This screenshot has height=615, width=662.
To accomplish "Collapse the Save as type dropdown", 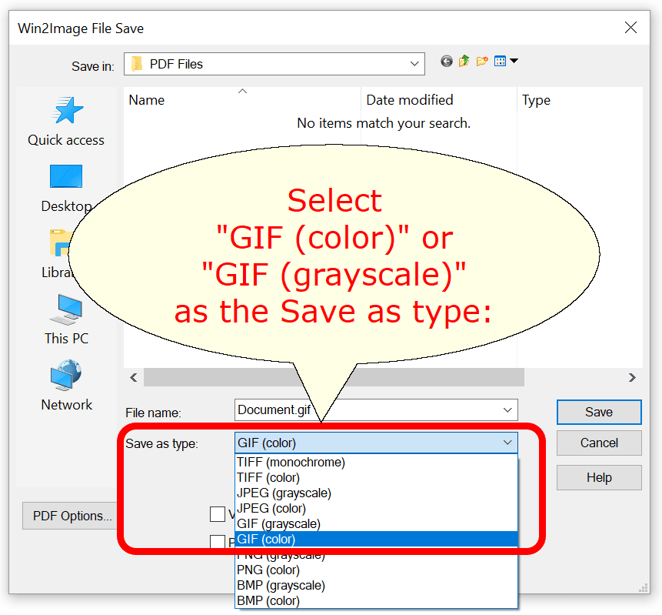I will pos(507,443).
